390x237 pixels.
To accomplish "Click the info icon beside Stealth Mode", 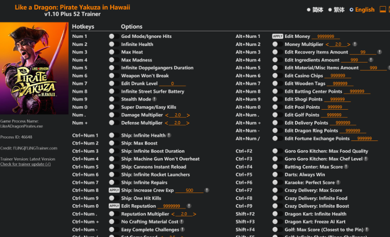I will 155,99.
